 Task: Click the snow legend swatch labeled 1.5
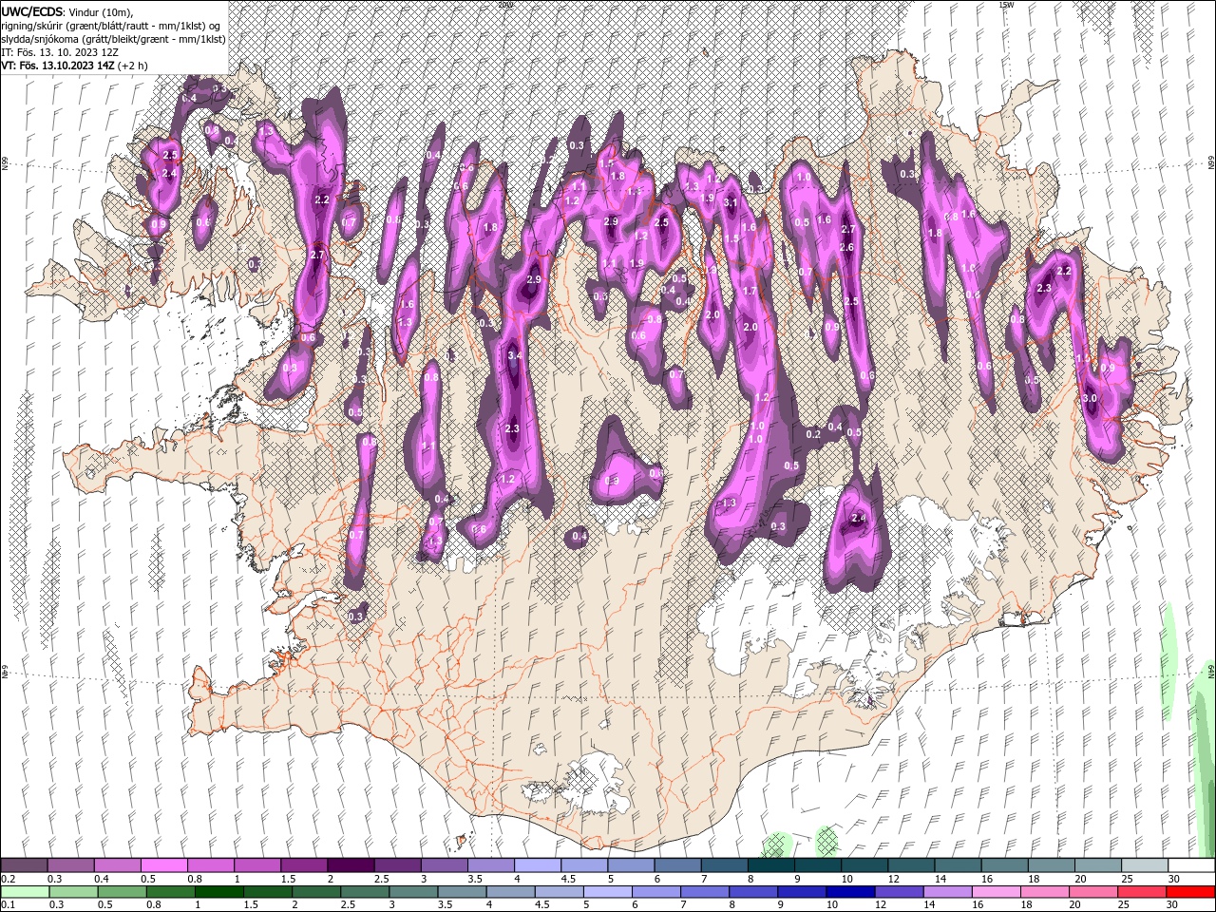(x=303, y=865)
